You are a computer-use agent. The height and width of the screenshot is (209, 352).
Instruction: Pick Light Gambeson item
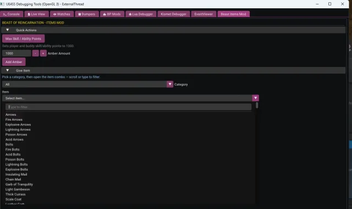tap(18, 189)
